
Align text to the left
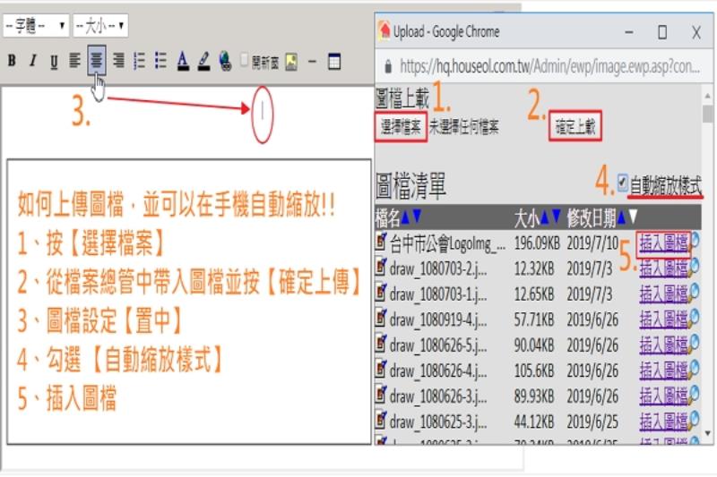pos(75,62)
